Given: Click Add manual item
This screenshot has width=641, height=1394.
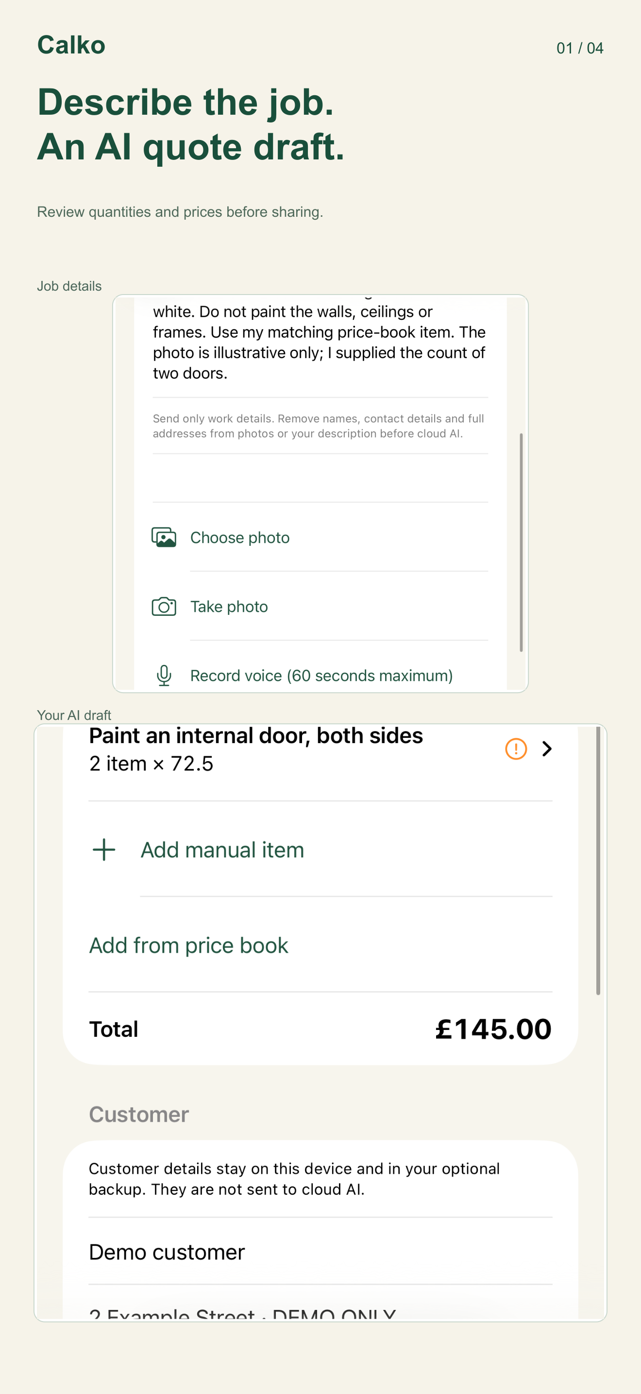Looking at the screenshot, I should pos(320,850).
